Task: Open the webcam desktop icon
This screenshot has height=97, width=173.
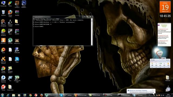Action: (x=17, y=41)
